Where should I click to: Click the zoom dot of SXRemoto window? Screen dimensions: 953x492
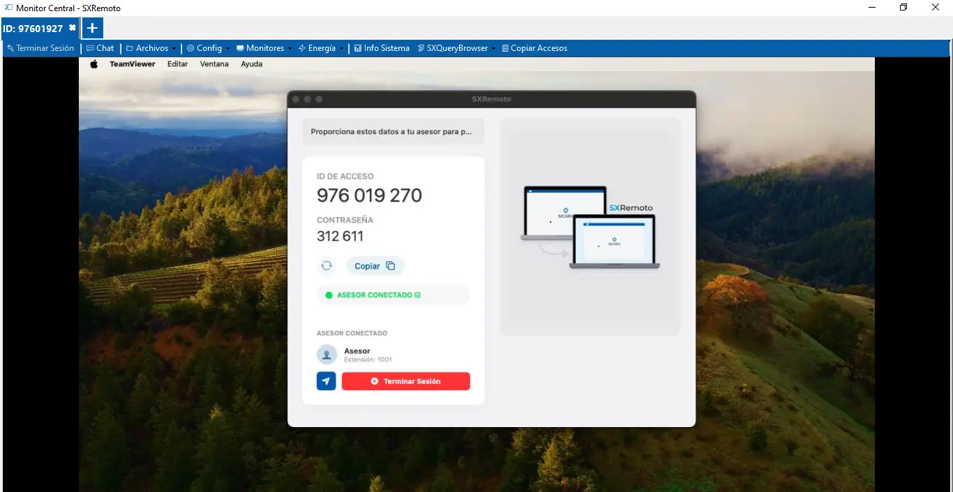(320, 99)
